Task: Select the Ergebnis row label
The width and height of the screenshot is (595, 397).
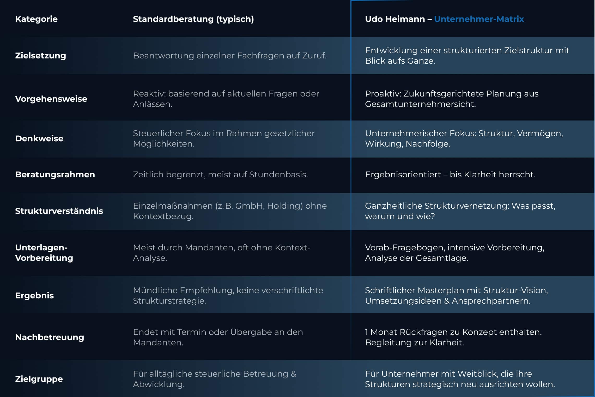Action: 34,296
